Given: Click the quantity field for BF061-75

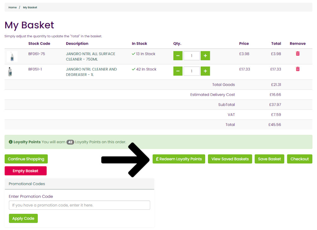Looking at the screenshot, I should point(191,56).
